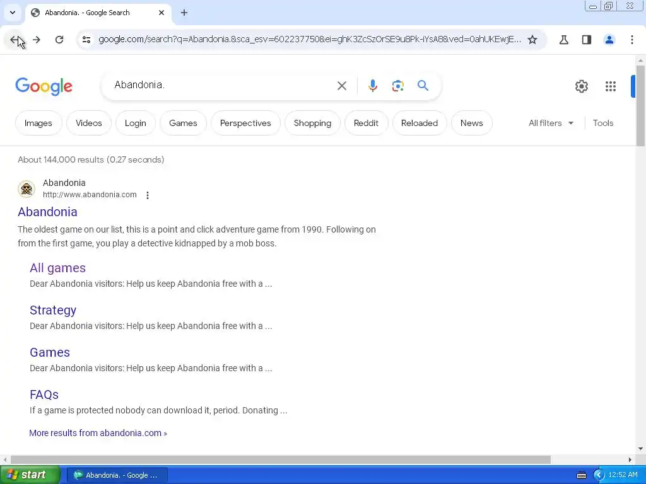Screen dimensions: 646x484
Task: Select the Games filter chip
Action: (183, 123)
